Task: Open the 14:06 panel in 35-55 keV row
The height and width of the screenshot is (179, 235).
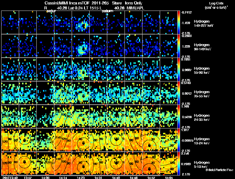Action: click(x=46, y=93)
